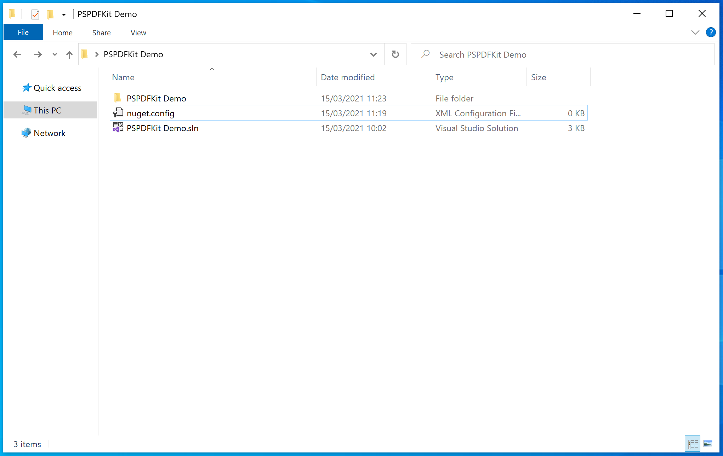Viewport: 723px width, 456px height.
Task: Expand the address bar path chevron
Action: [97, 54]
